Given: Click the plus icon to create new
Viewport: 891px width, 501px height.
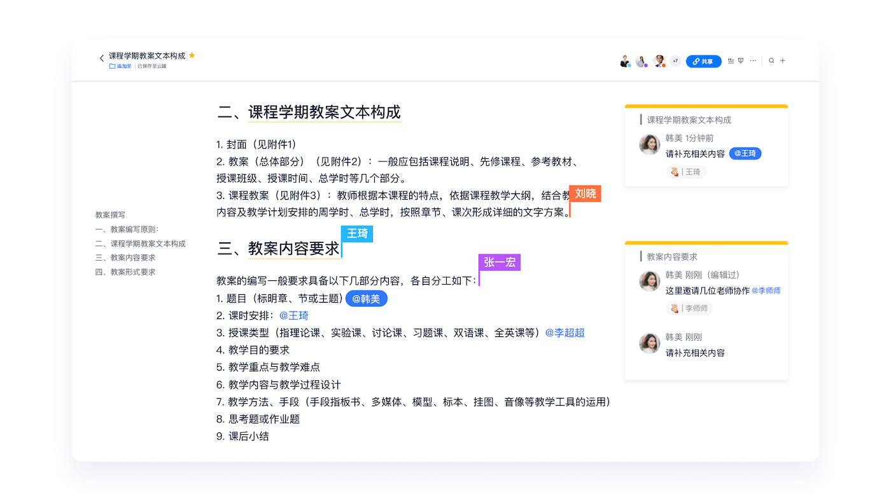Looking at the screenshot, I should coord(783,61).
